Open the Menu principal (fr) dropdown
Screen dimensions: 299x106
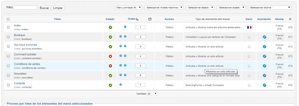129,8
